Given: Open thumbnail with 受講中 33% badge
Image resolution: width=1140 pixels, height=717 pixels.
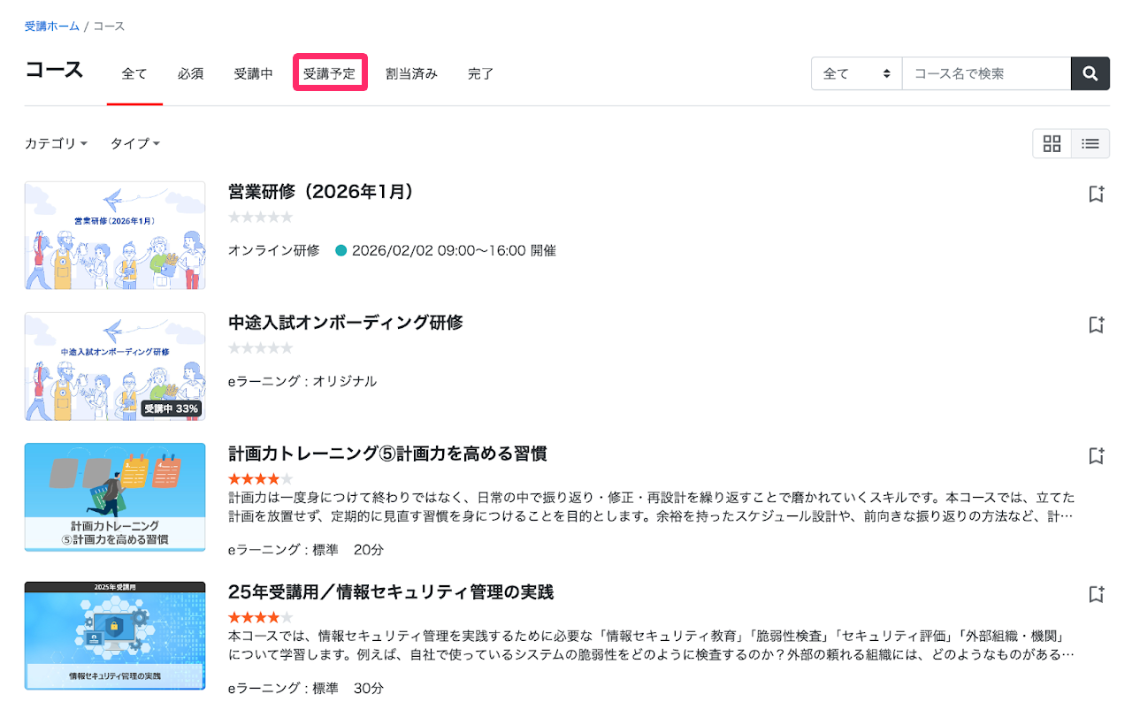Looking at the screenshot, I should (x=115, y=366).
